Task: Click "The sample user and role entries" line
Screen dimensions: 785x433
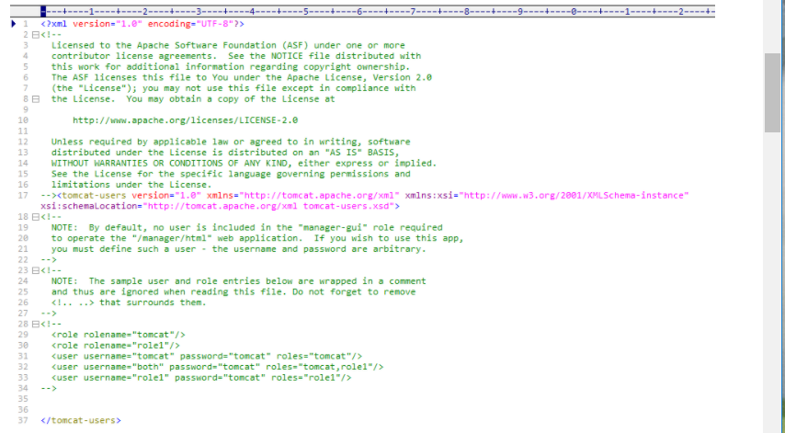Action: (238, 280)
